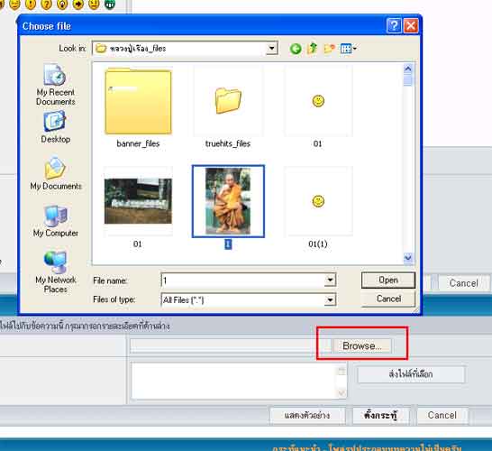The image size is (492, 451).
Task: Select the banner_files folder
Action: 138,107
